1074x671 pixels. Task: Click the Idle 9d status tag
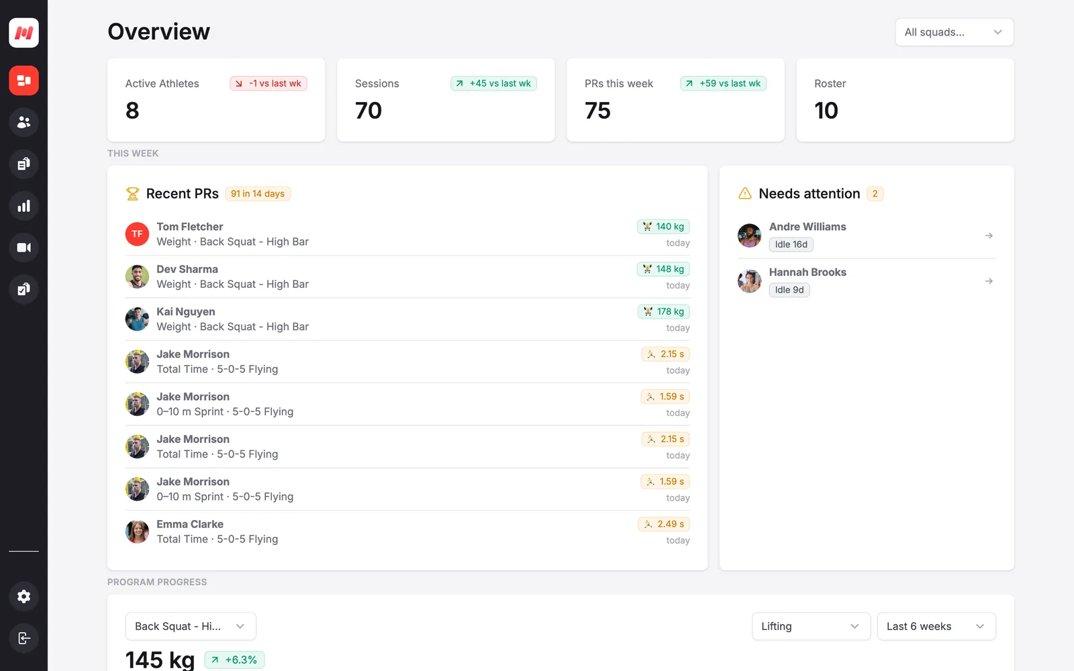(789, 290)
